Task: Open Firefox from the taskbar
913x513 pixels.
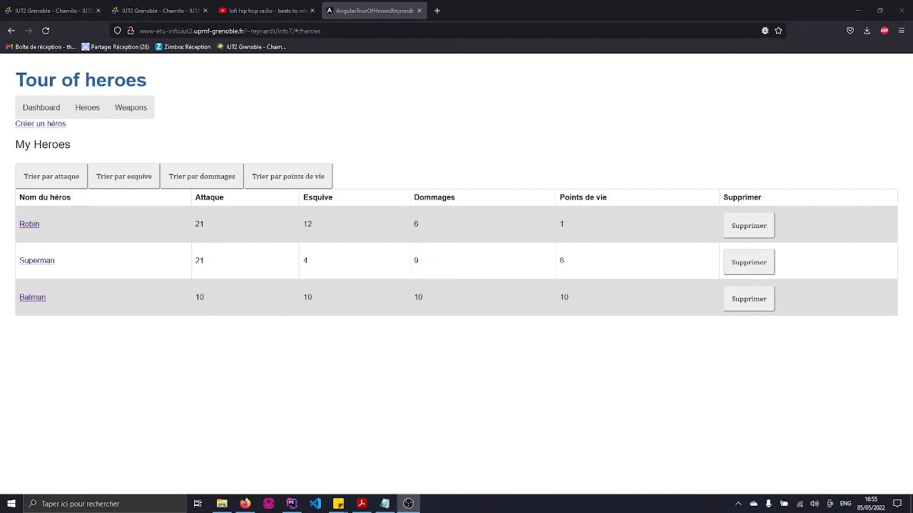Action: click(245, 504)
